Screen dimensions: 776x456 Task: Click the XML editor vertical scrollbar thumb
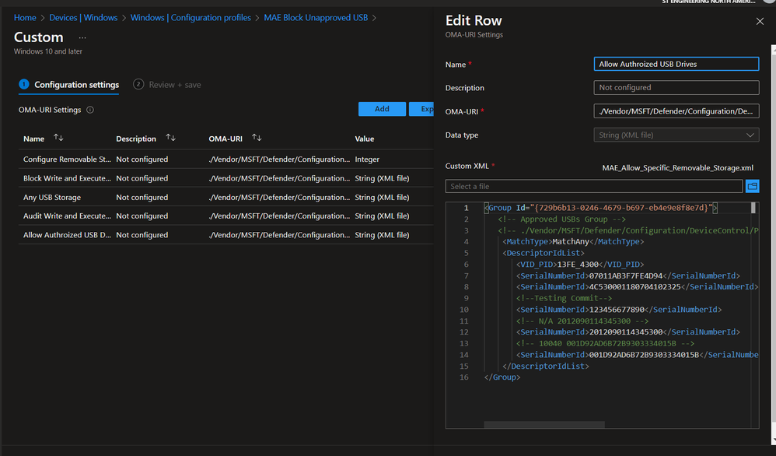tap(753, 208)
